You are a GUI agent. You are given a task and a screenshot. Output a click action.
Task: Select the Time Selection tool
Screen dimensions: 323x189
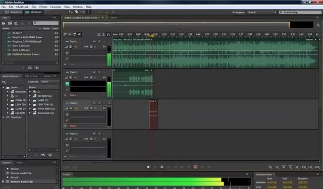89,12
